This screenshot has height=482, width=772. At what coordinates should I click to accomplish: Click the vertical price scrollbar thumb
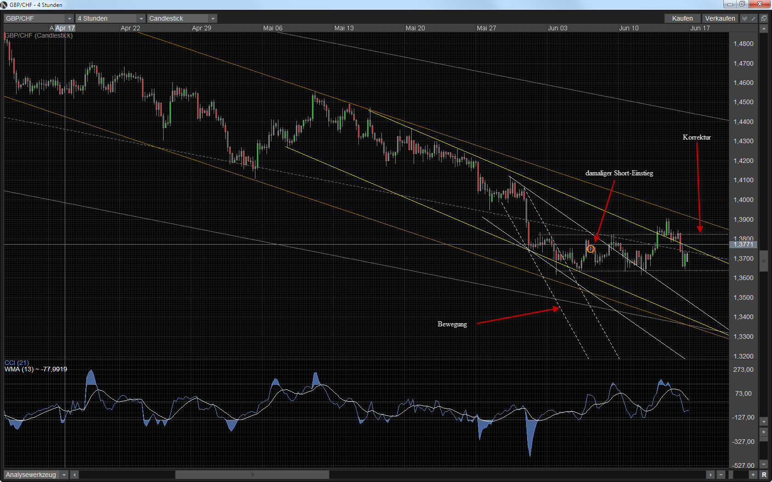(764, 261)
